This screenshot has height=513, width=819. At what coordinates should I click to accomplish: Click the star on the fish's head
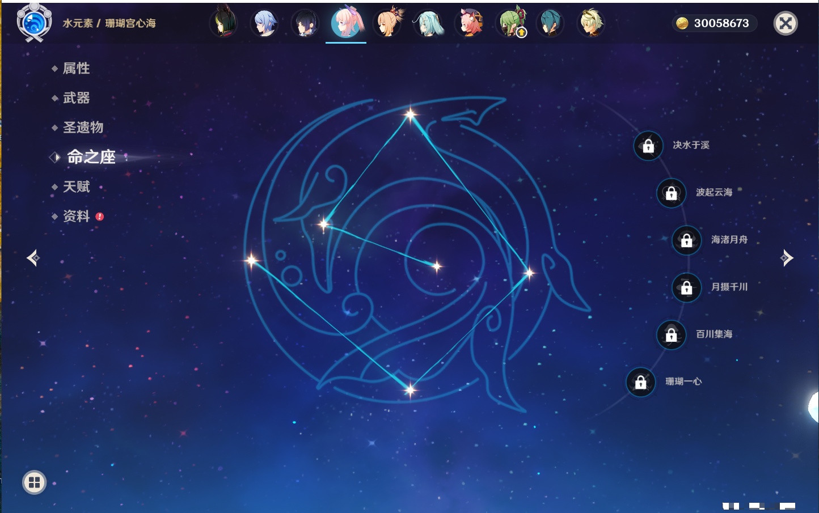point(324,224)
